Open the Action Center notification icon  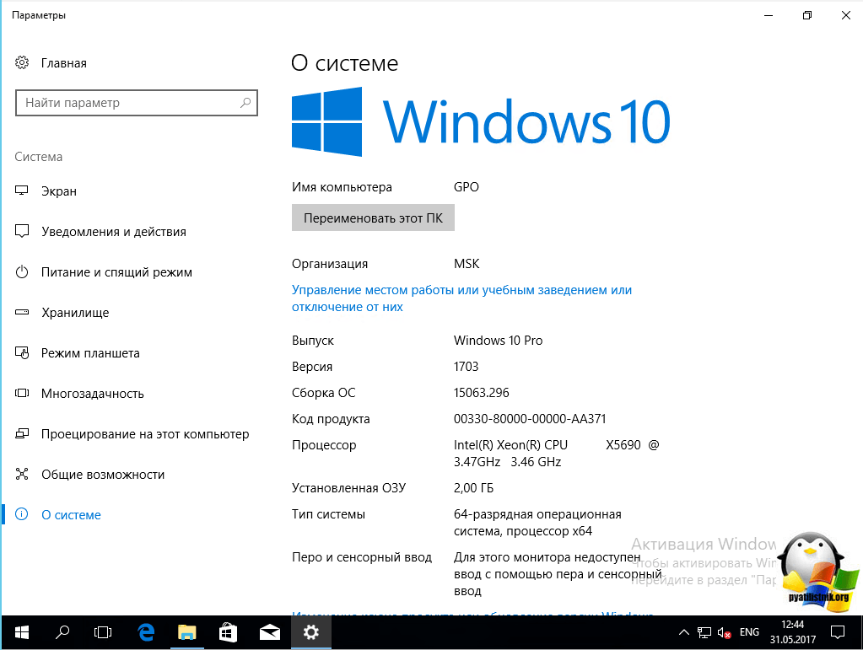click(839, 631)
